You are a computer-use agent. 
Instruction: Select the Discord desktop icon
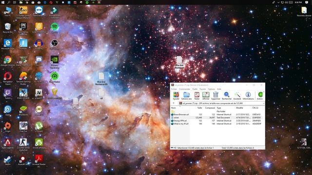tap(39, 61)
